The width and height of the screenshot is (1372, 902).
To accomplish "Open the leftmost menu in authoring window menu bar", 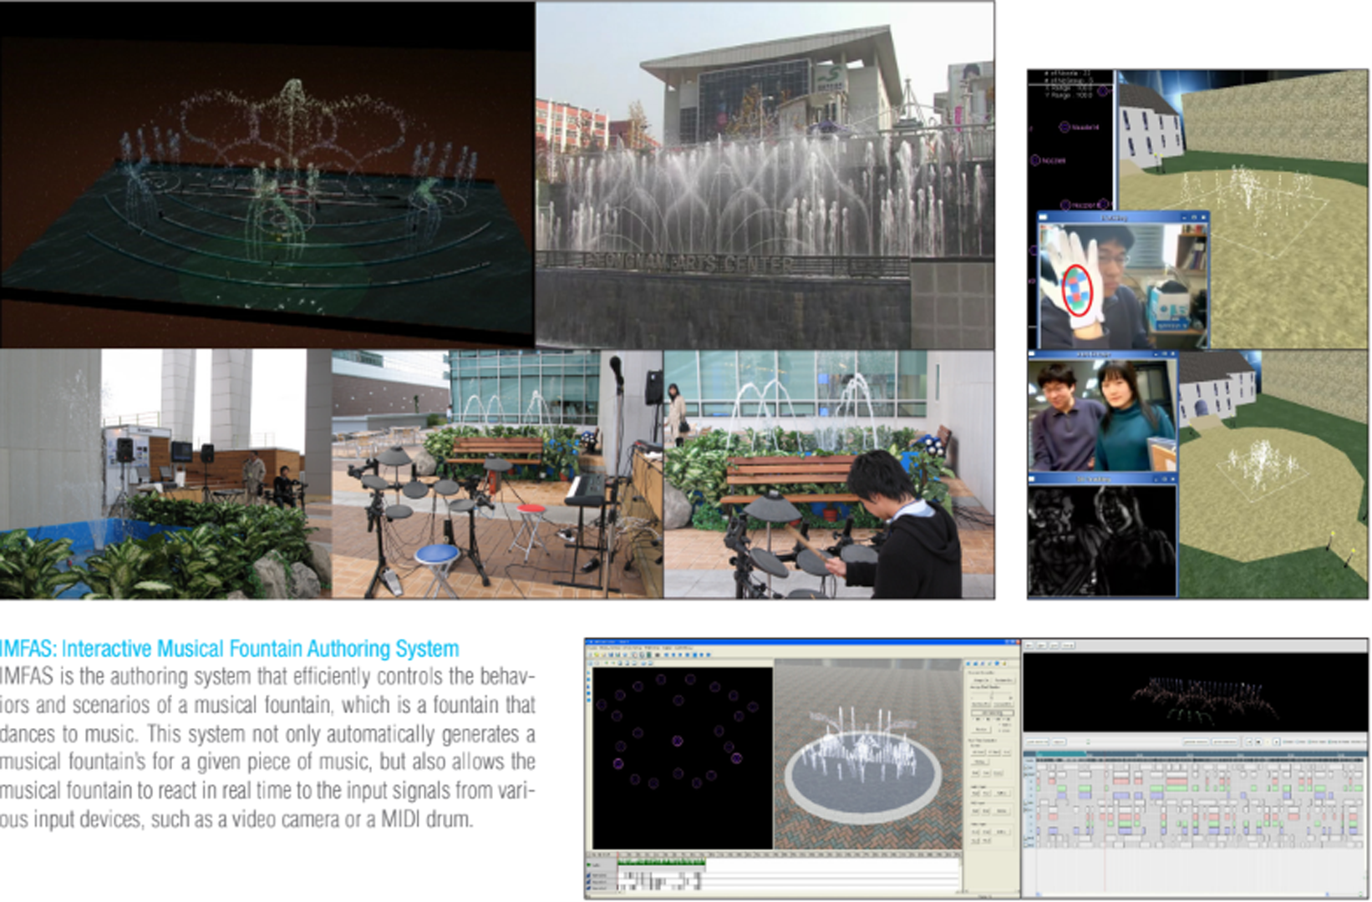I will (x=592, y=647).
